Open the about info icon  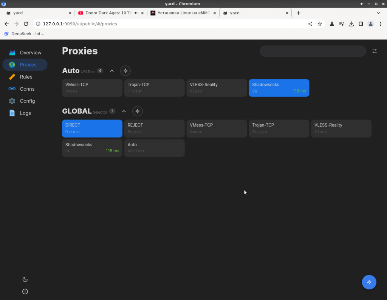[25, 292]
